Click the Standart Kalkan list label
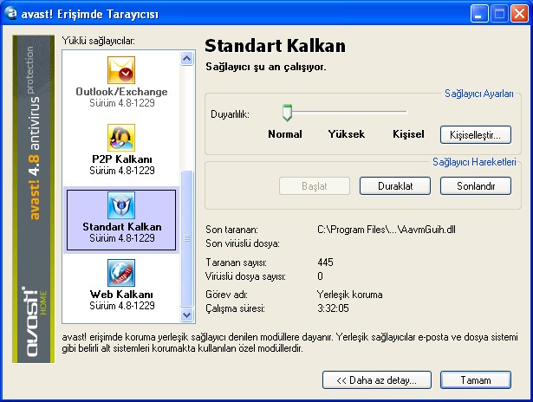Viewport: 533px width, 402px height. click(122, 227)
